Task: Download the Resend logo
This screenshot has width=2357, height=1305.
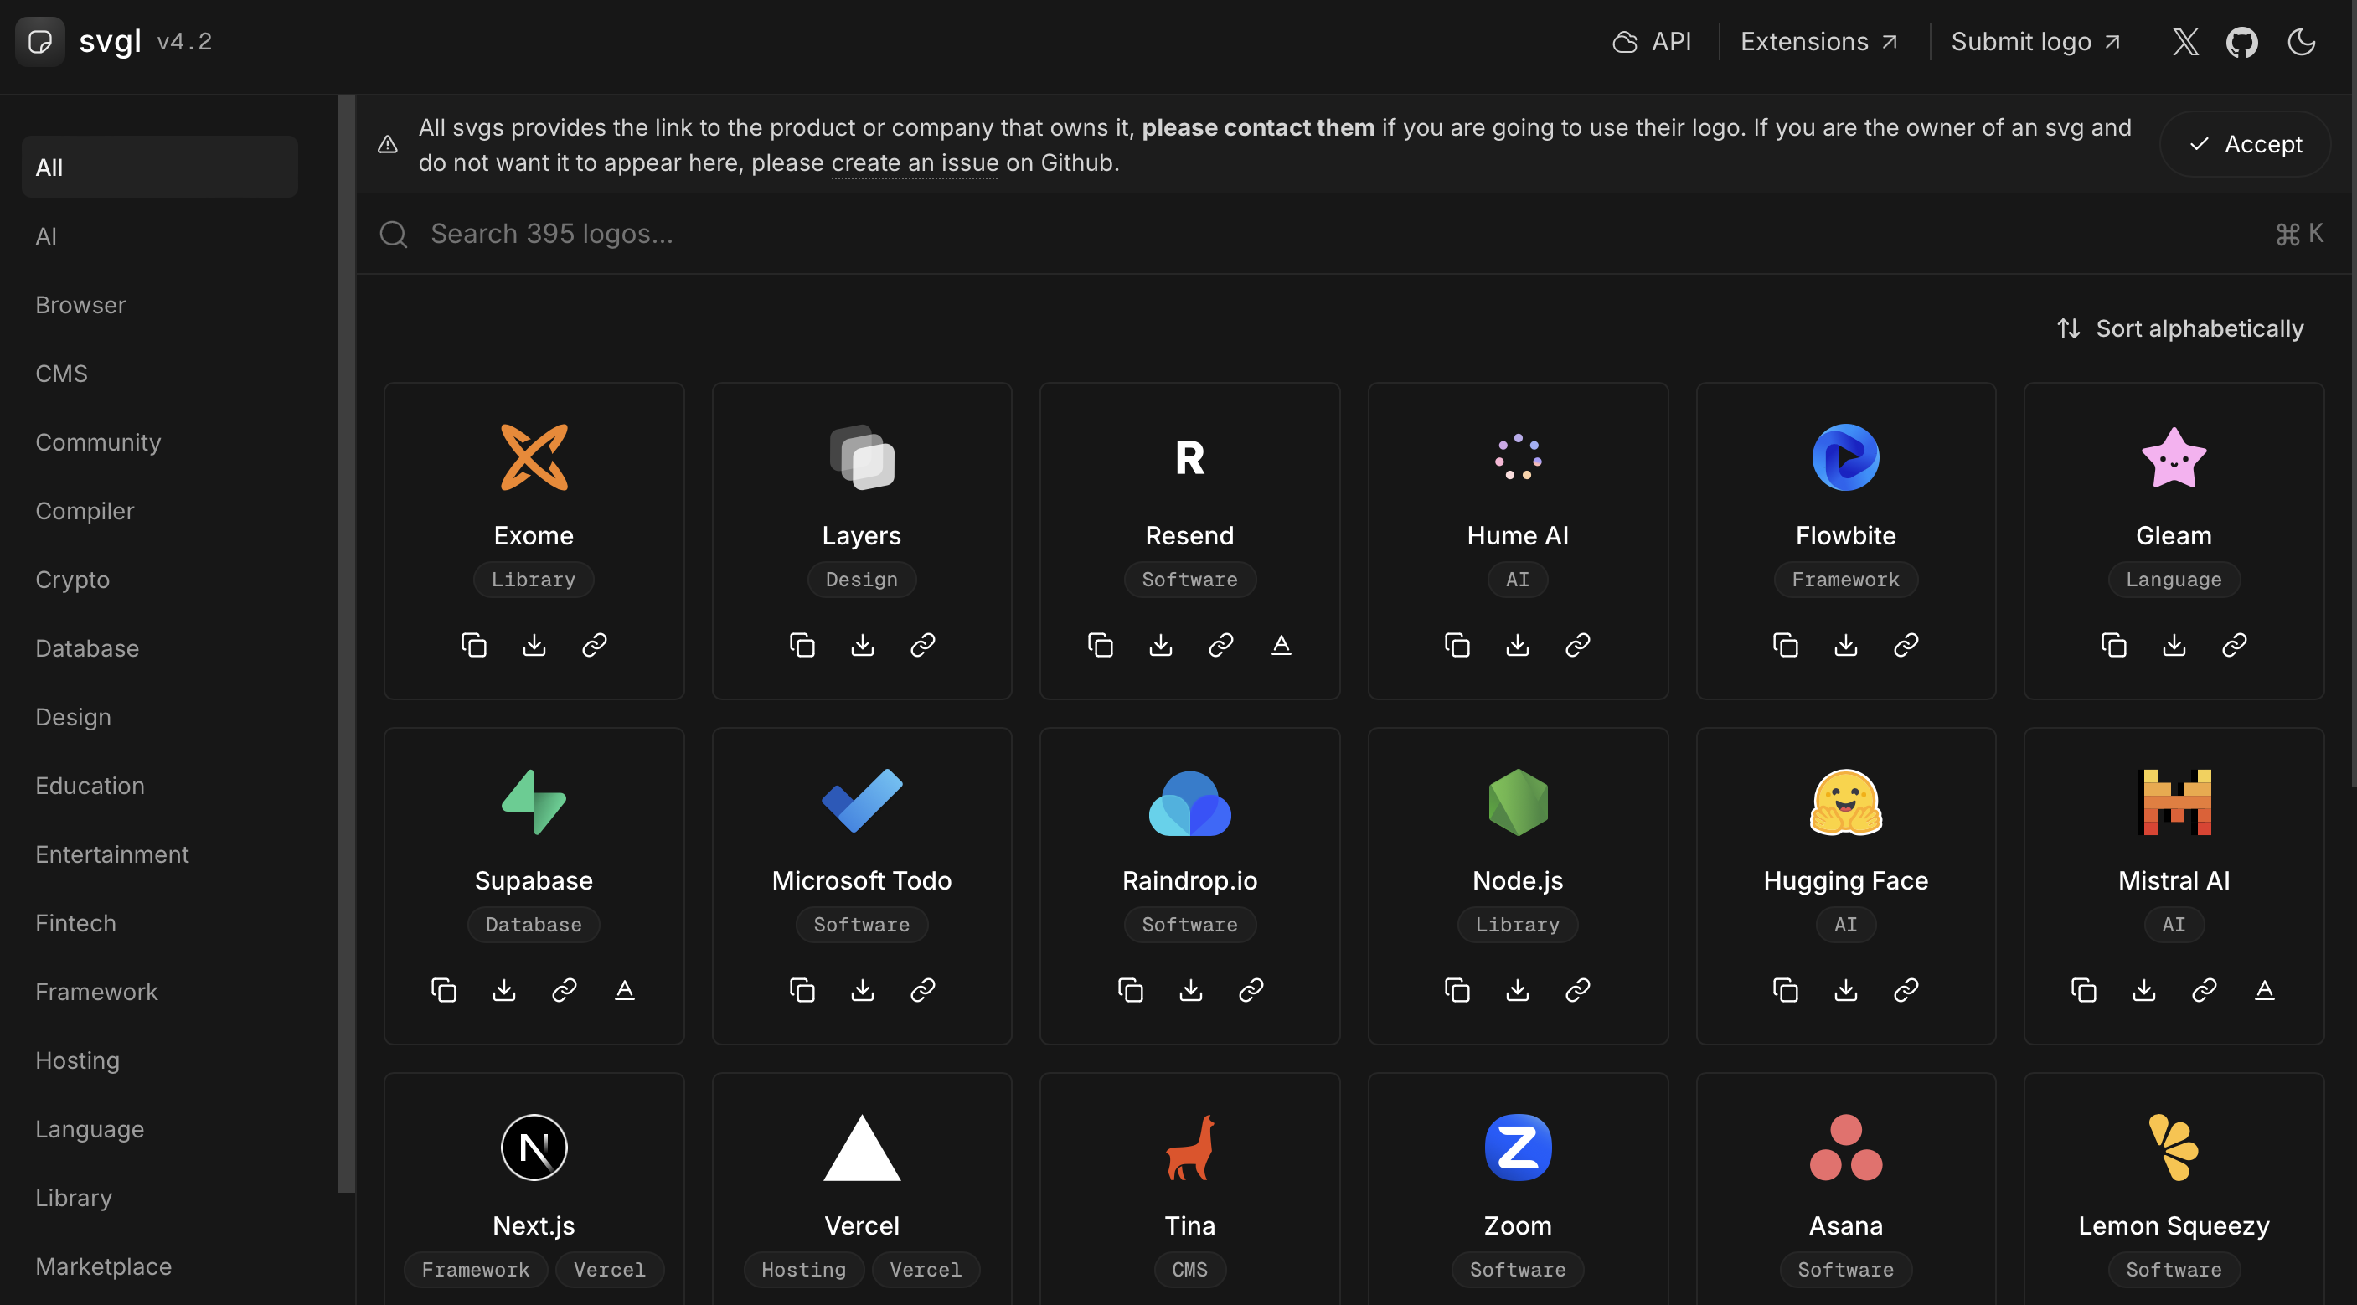Action: pyautogui.click(x=1161, y=645)
